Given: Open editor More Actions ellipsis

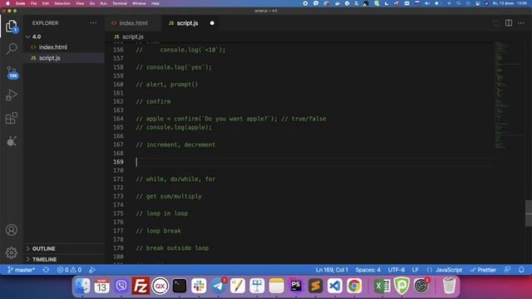Looking at the screenshot, I should pos(521,23).
